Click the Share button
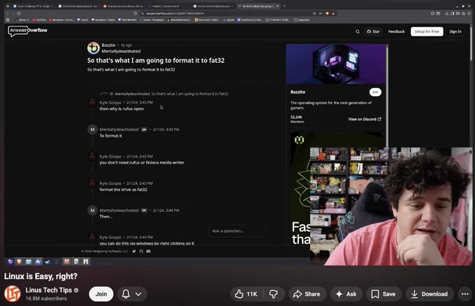The height and width of the screenshot is (306, 475). (x=307, y=294)
